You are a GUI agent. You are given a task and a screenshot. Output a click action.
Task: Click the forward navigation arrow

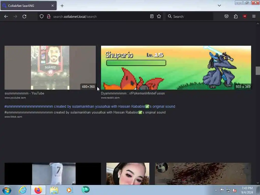pyautogui.click(x=15, y=17)
